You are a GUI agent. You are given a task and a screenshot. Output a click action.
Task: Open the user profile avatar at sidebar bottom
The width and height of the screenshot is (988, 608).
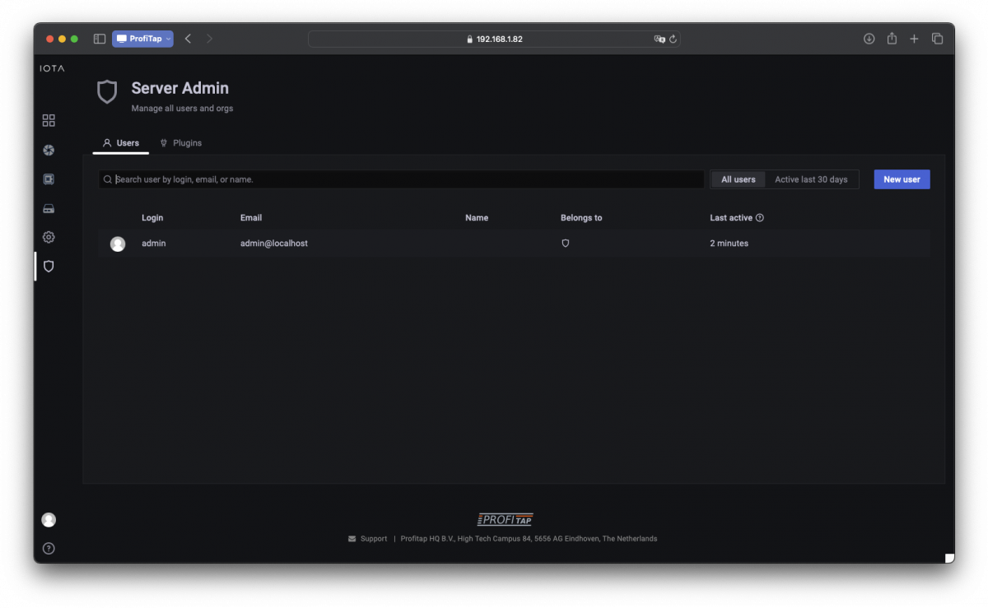pos(49,520)
